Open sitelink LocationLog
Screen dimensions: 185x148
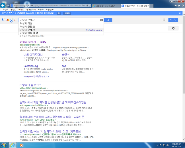[31, 66]
